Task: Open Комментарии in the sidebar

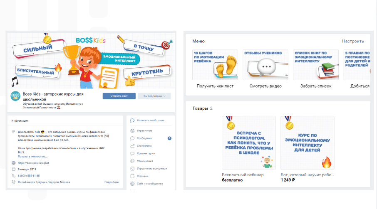Action: (146, 154)
